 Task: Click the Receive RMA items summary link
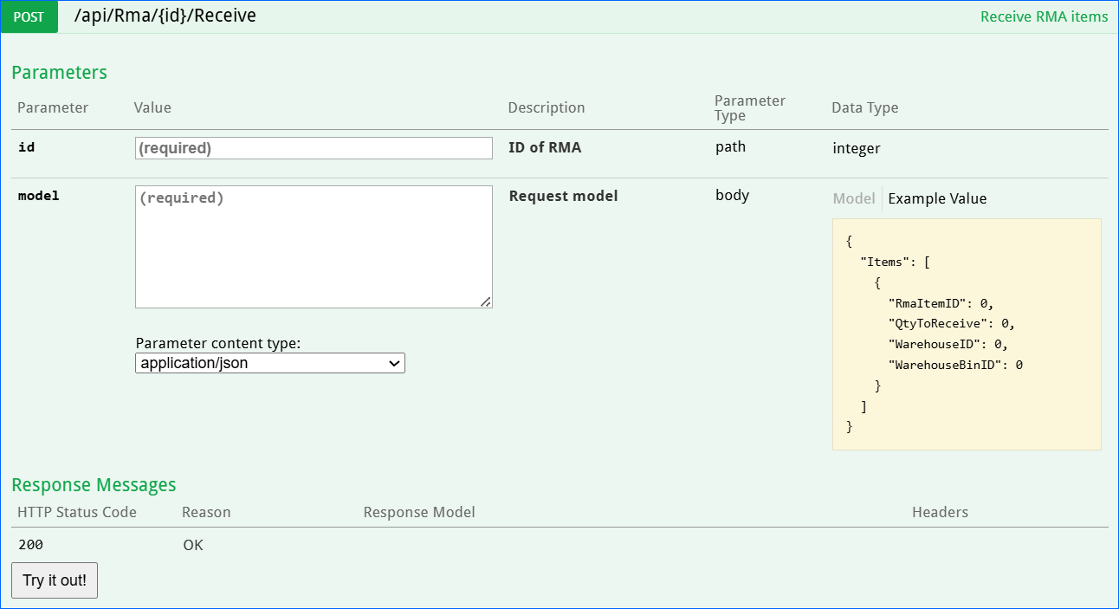(1044, 16)
